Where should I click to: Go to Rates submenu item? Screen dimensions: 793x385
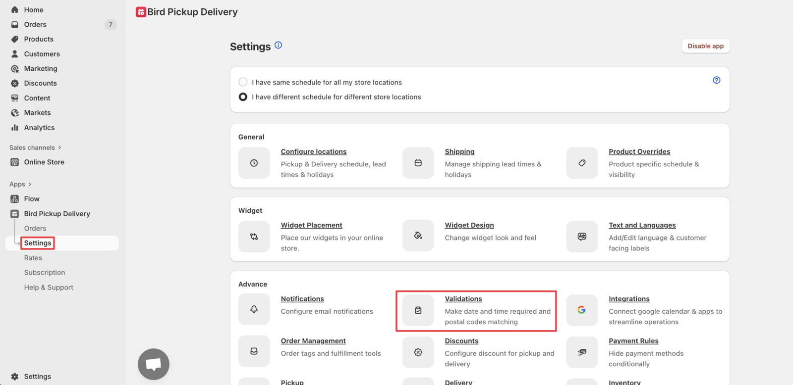33,258
